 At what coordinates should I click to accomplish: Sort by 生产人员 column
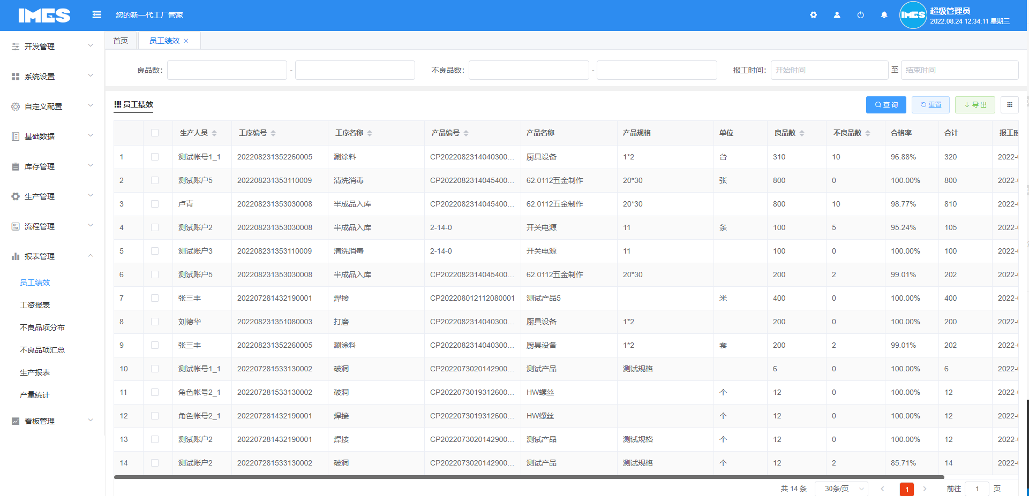pos(214,133)
